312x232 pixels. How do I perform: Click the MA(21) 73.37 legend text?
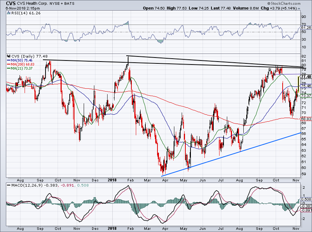tap(22, 68)
